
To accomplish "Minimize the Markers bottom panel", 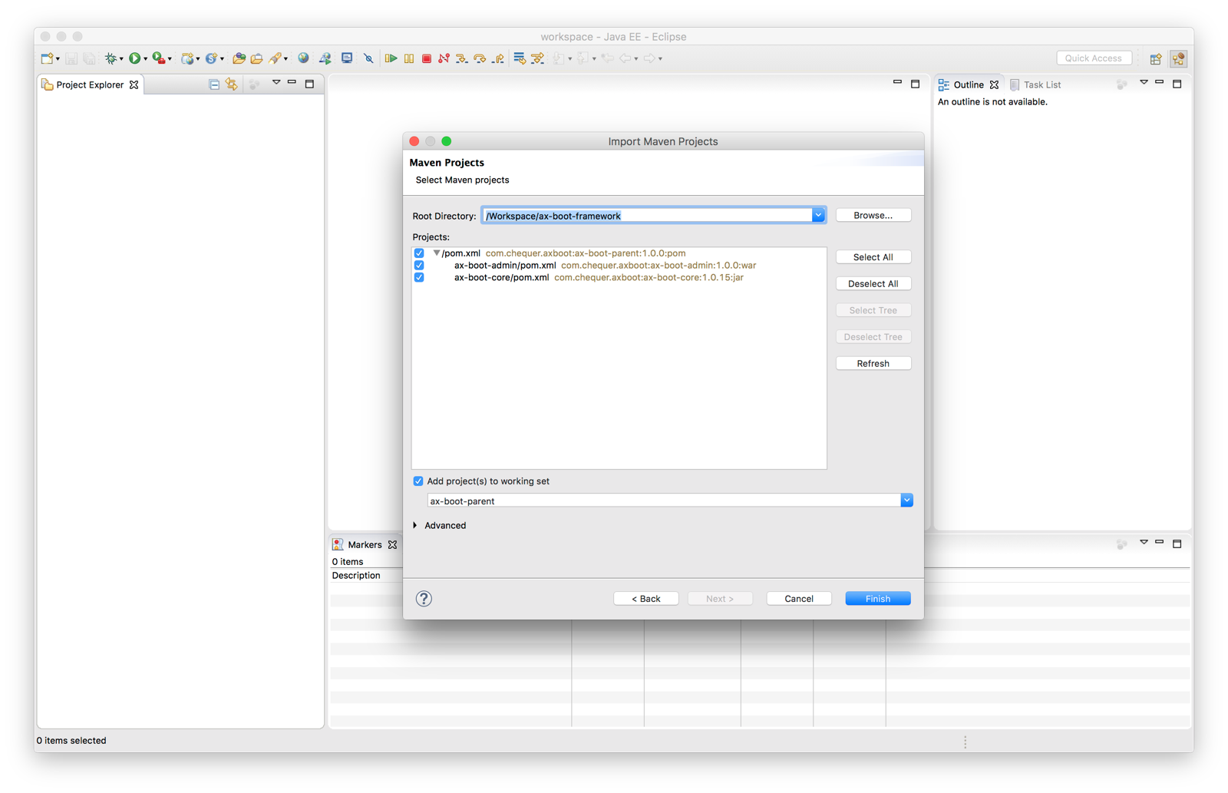I will [1160, 543].
